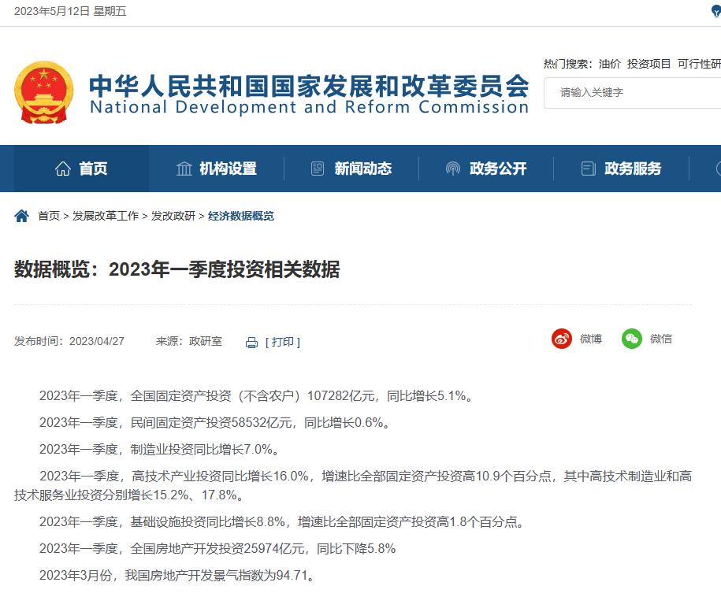Click inside the keyword search box
Viewport: 721px width, 597px height.
coord(630,93)
